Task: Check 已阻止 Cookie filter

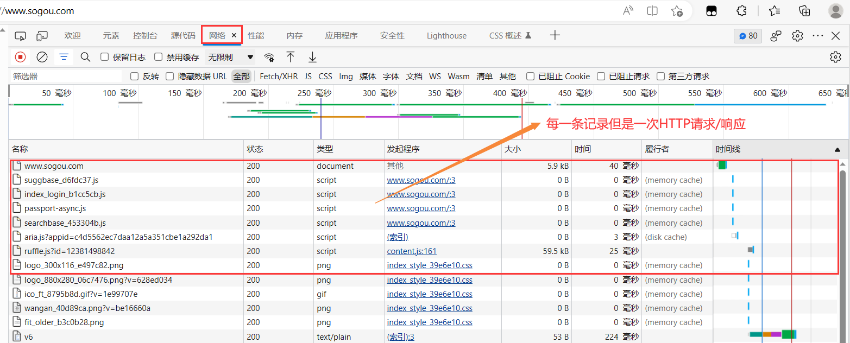Action: (x=530, y=77)
